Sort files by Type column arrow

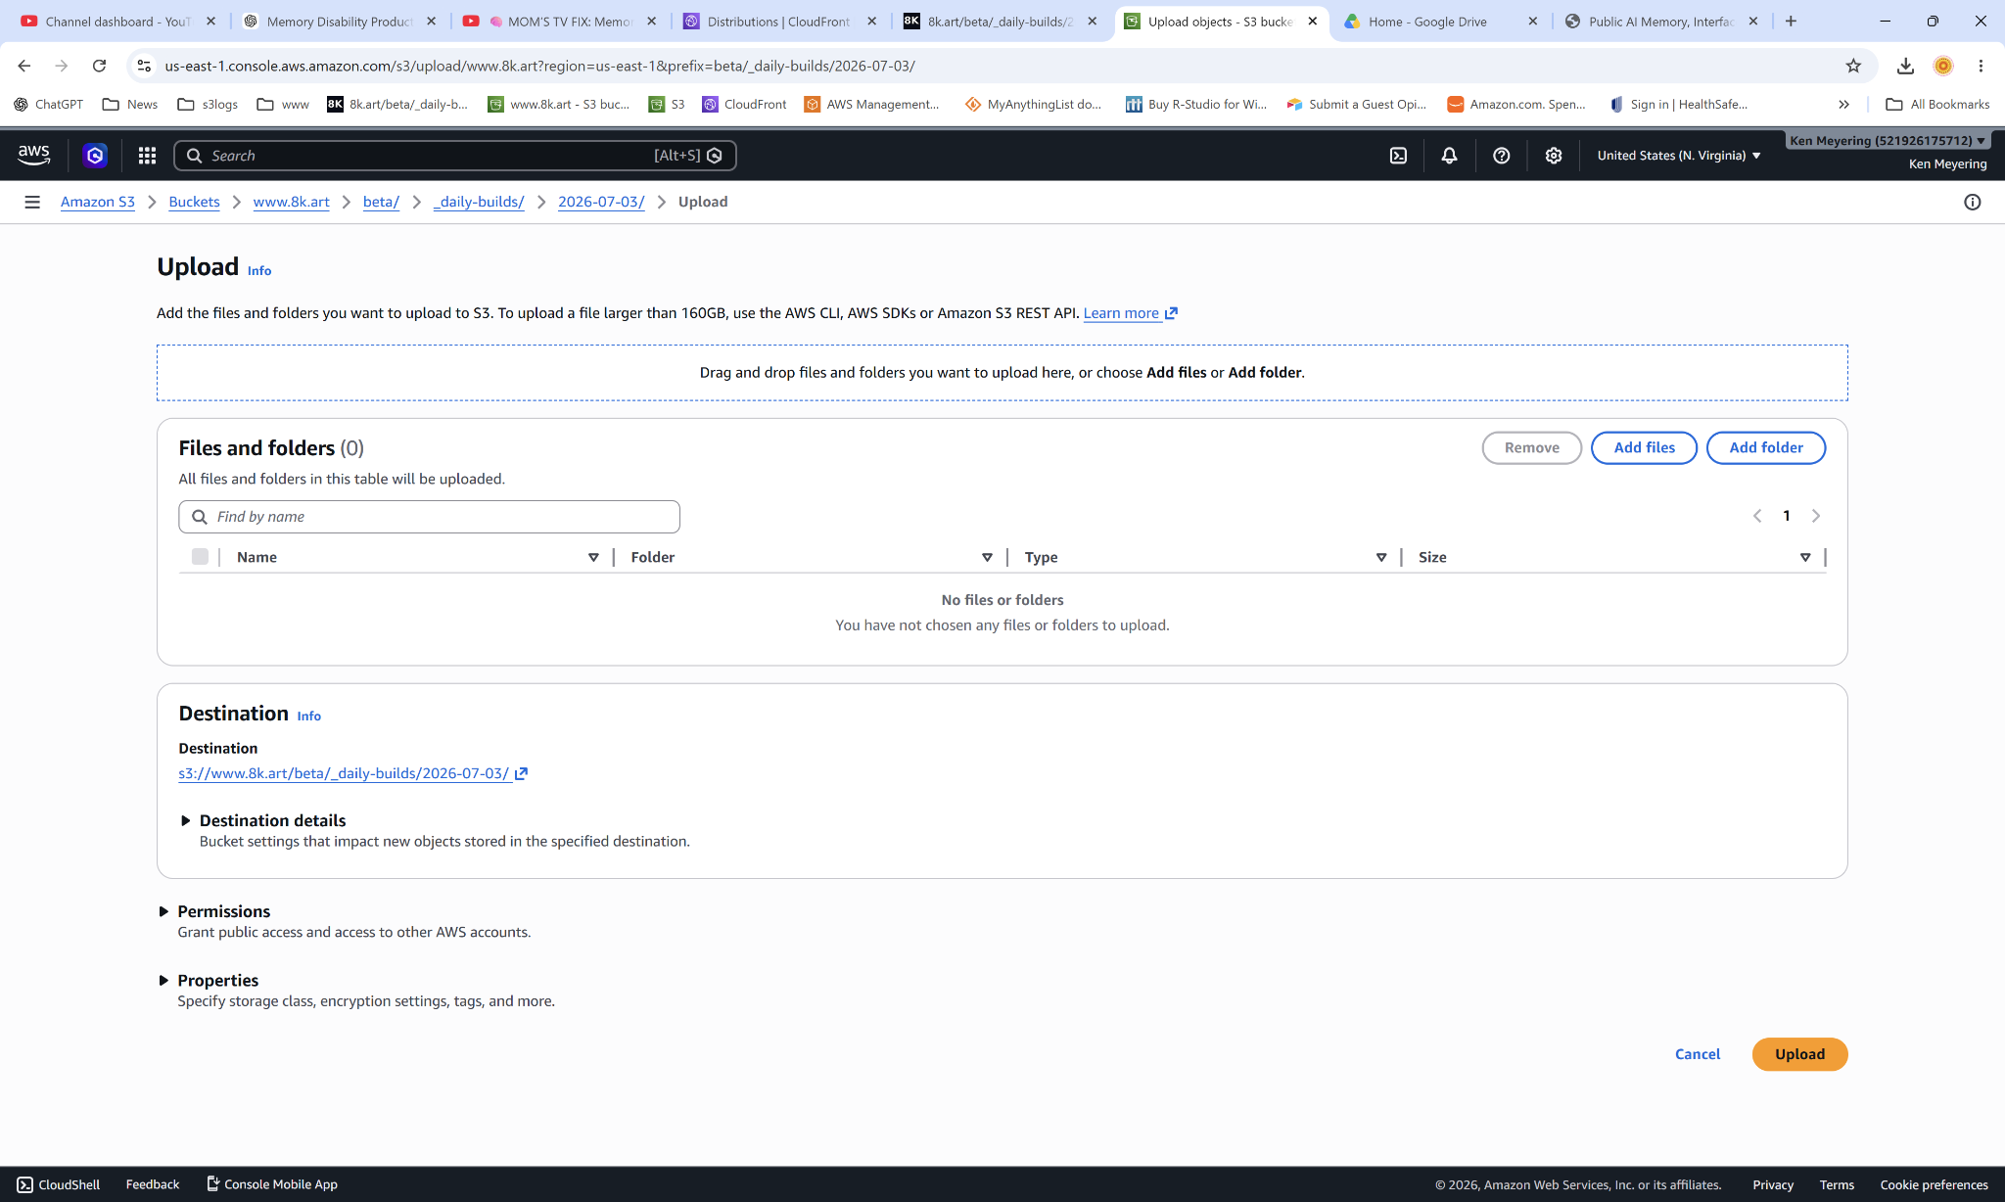point(1381,557)
